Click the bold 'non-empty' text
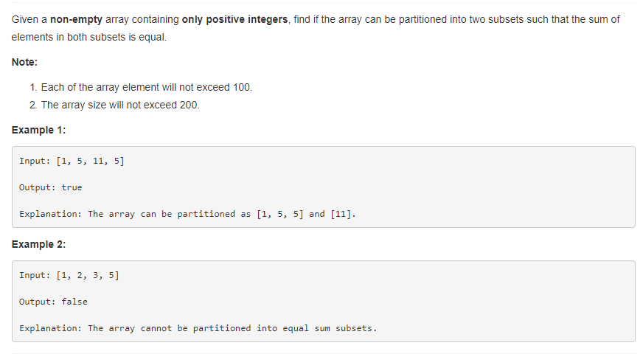The image size is (643, 354). click(76, 19)
